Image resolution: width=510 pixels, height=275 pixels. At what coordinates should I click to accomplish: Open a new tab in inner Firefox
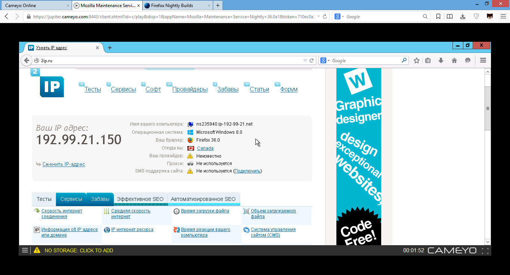[109, 48]
